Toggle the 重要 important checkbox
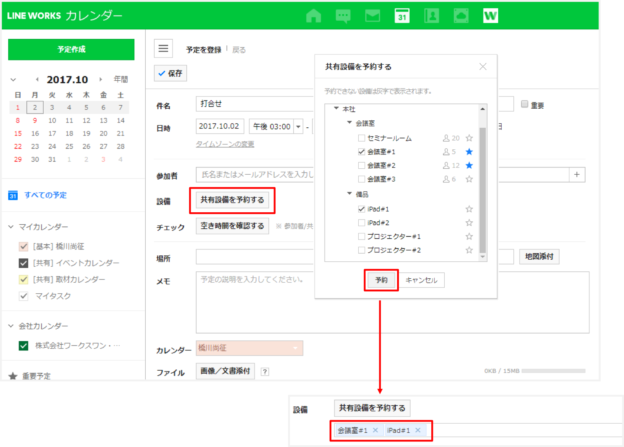624x447 pixels. [525, 104]
